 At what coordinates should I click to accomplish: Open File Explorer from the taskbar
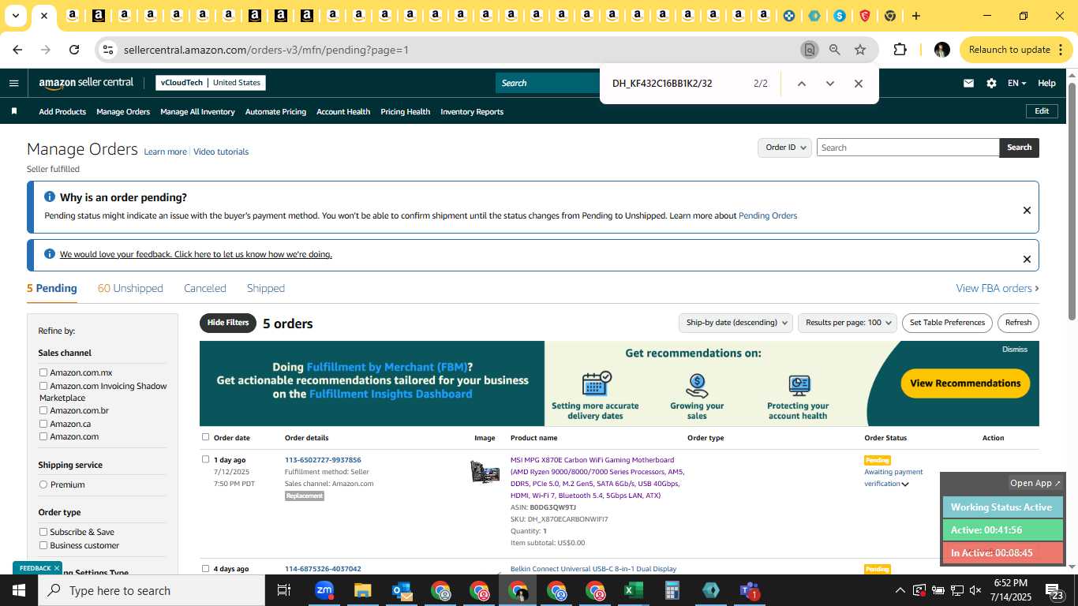tap(362, 590)
